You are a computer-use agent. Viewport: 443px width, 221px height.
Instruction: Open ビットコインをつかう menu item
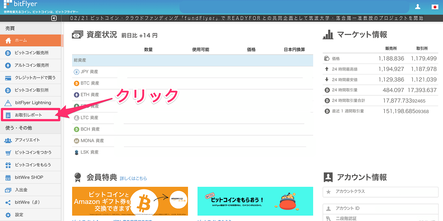tap(31, 152)
